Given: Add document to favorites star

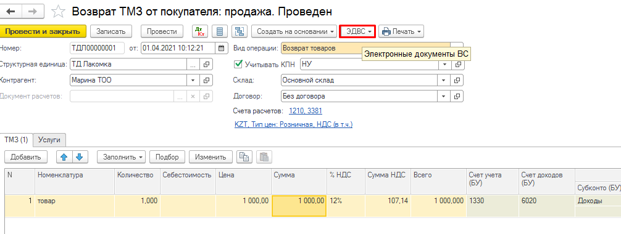Looking at the screenshot, I should 58,12.
